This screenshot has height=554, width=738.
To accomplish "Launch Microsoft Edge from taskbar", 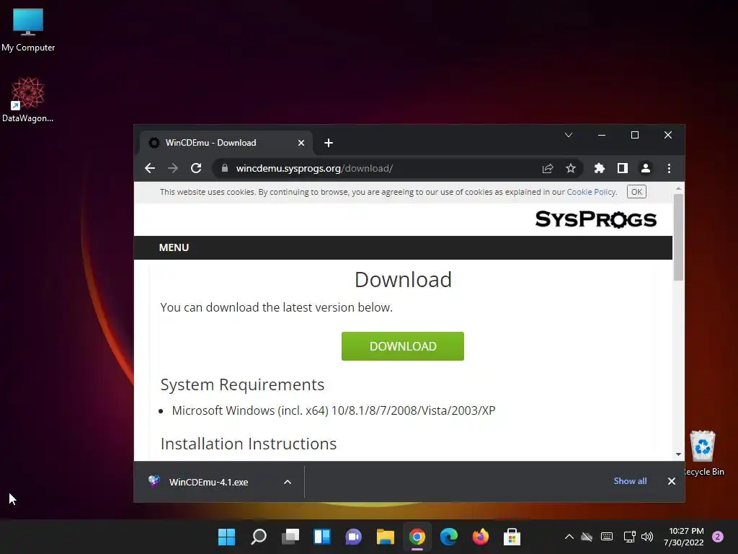I will 448,537.
